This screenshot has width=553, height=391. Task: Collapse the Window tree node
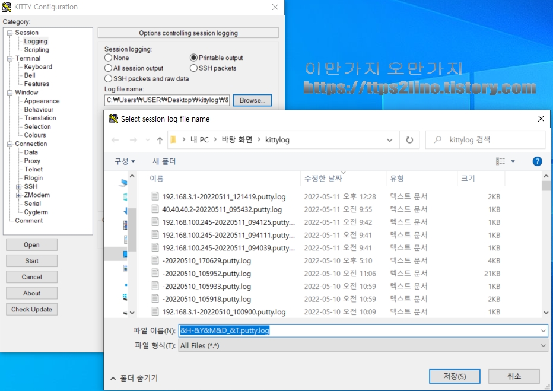[x=10, y=93]
